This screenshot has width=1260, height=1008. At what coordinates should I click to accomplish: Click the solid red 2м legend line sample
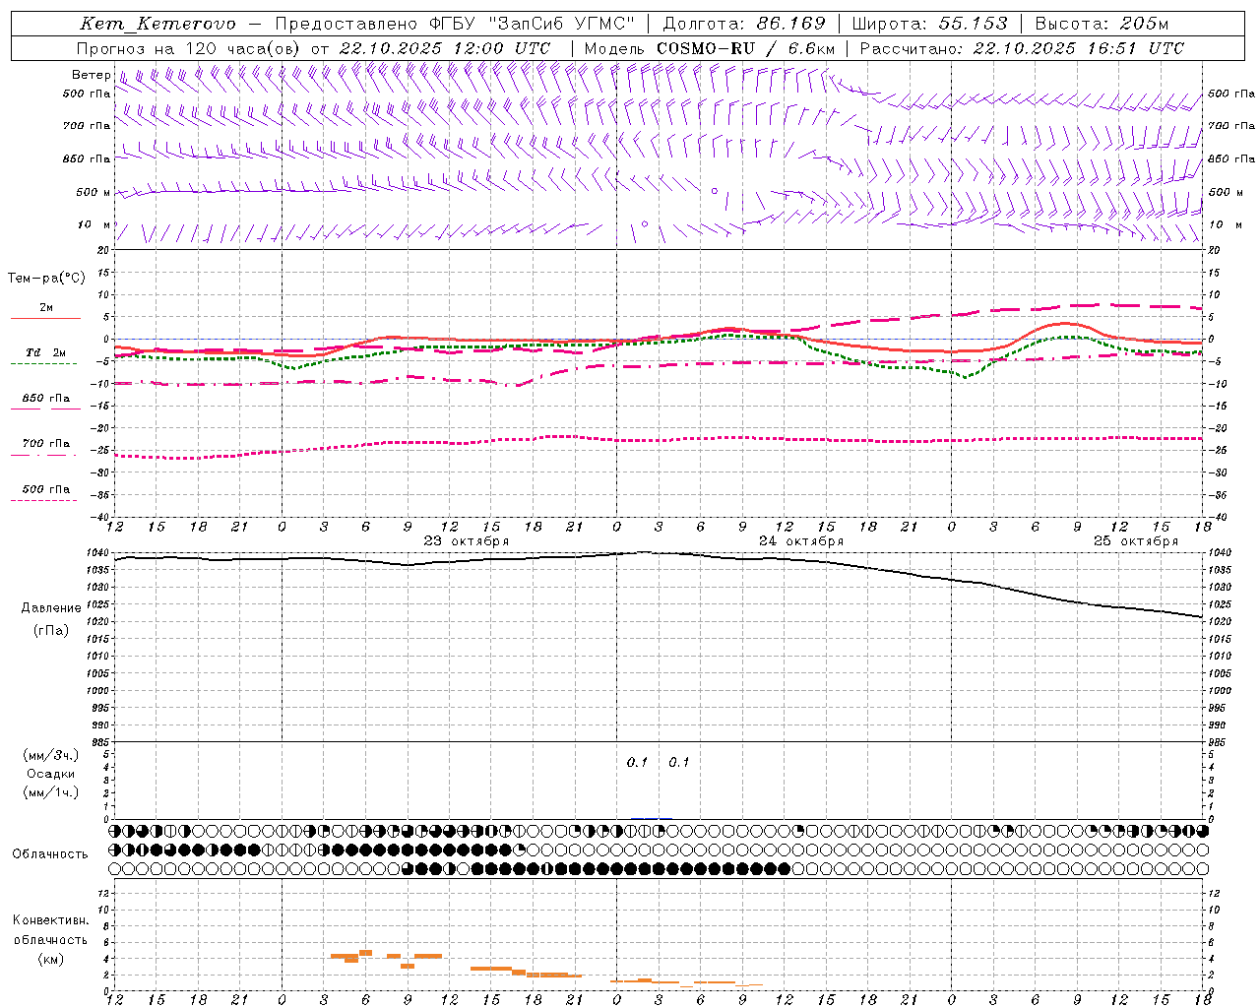coord(45,318)
